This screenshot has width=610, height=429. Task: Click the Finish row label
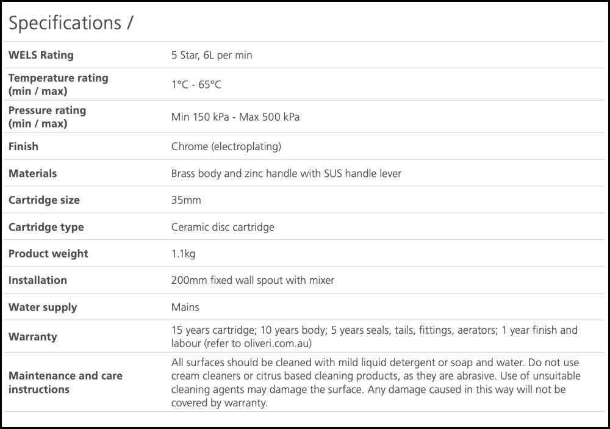tap(23, 146)
